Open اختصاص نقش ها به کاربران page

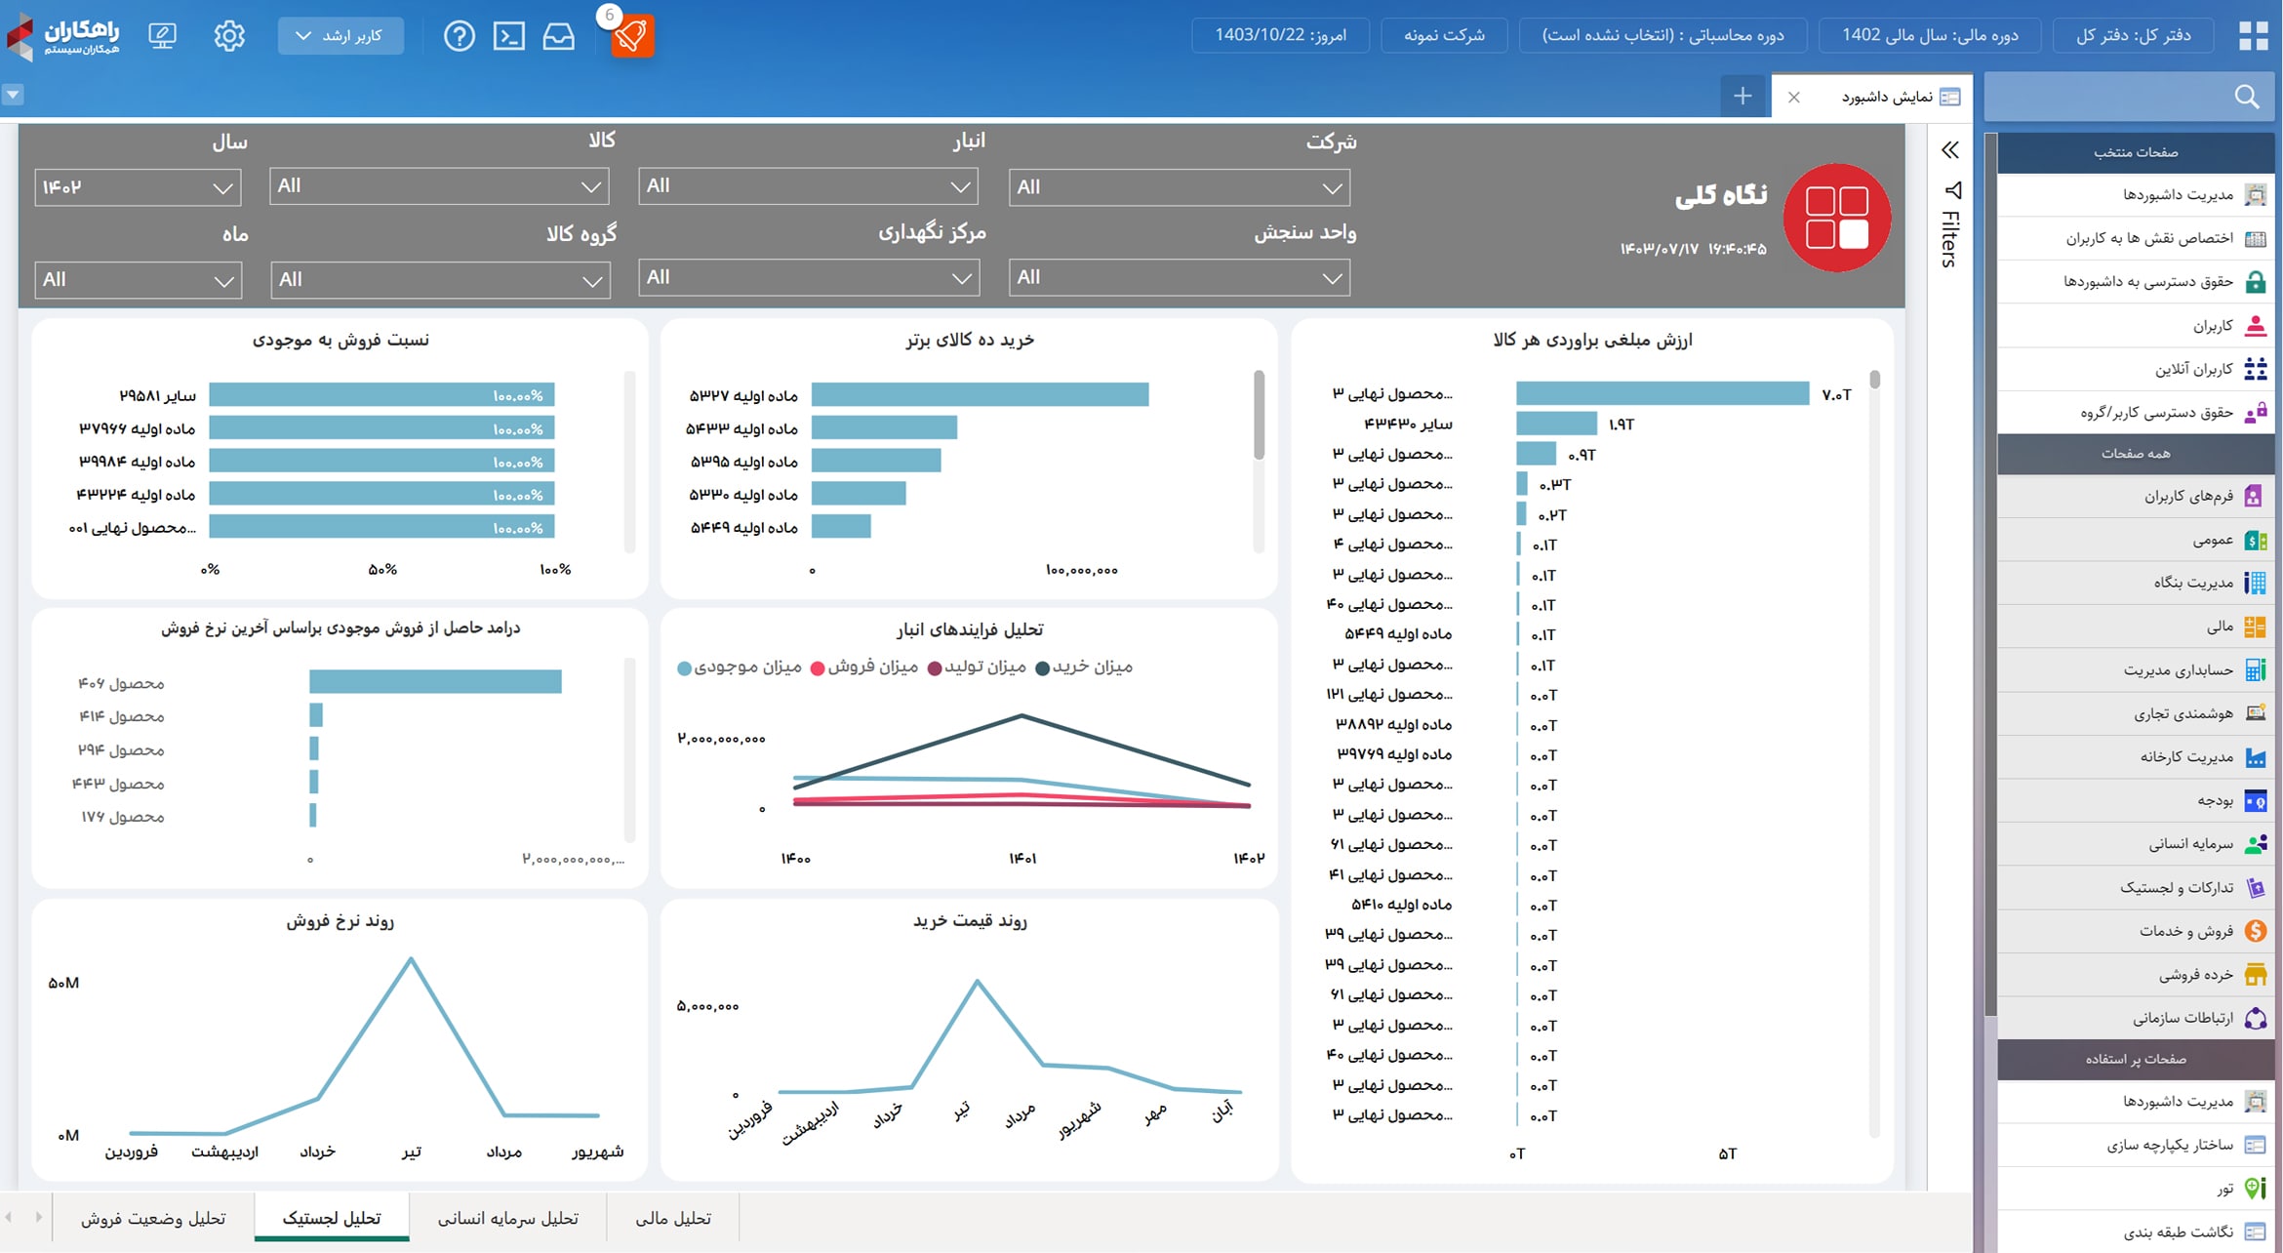pyautogui.click(x=2135, y=238)
